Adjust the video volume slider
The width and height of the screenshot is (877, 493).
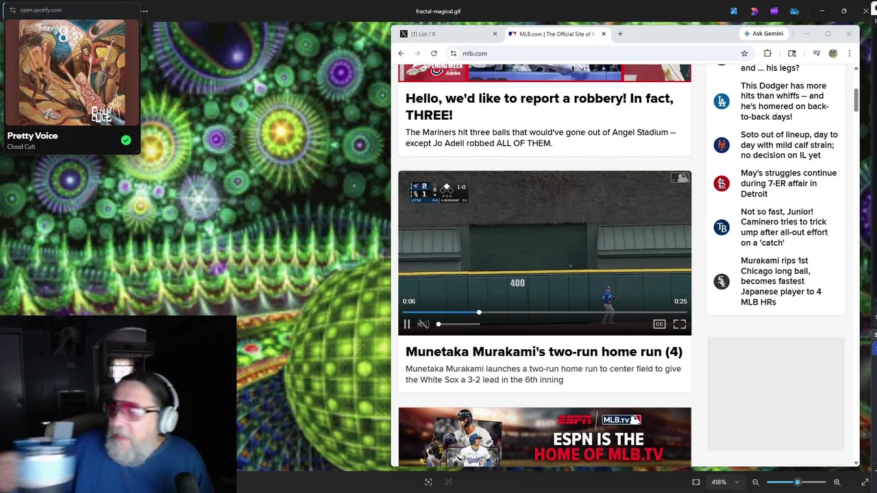(x=458, y=324)
